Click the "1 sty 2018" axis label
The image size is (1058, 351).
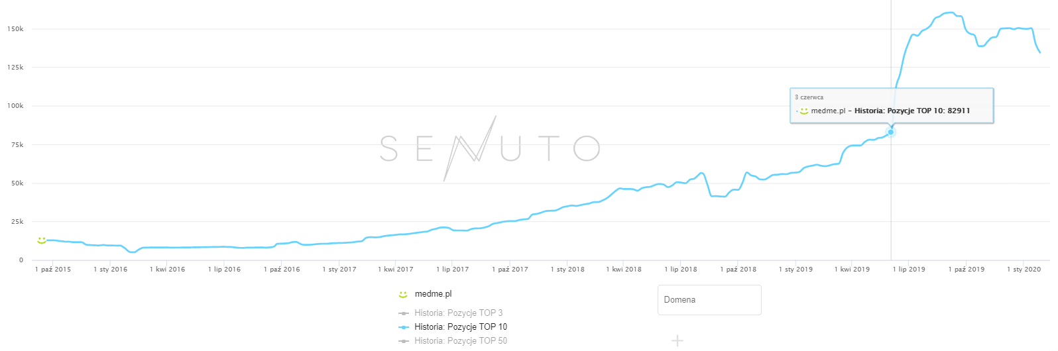(567, 270)
